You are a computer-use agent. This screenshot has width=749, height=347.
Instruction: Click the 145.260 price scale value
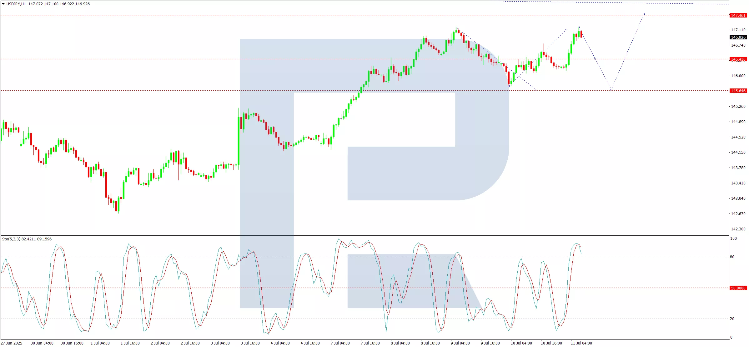tap(738, 107)
